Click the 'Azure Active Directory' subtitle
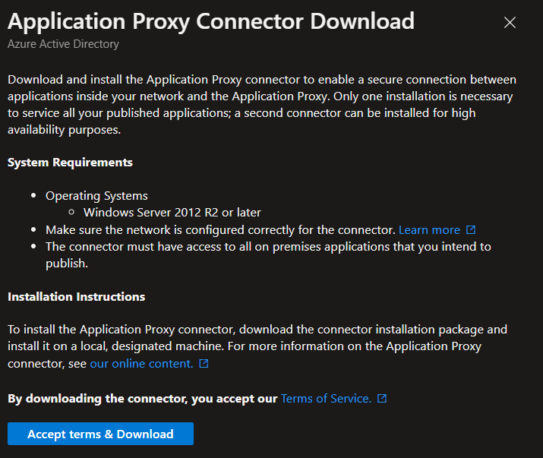 pyautogui.click(x=63, y=44)
